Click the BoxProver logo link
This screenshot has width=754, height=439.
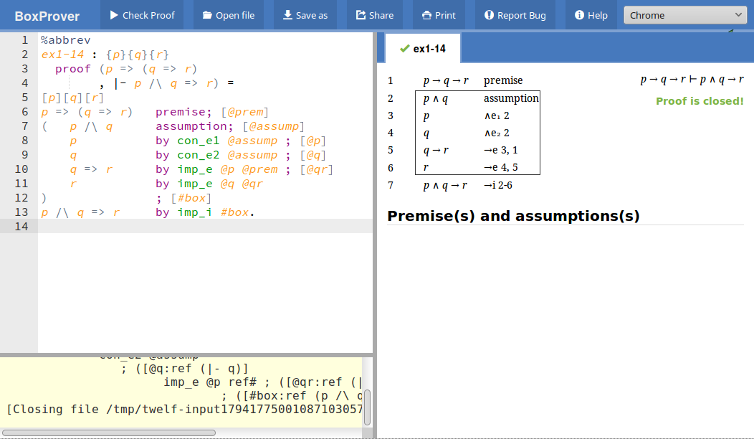pyautogui.click(x=47, y=16)
